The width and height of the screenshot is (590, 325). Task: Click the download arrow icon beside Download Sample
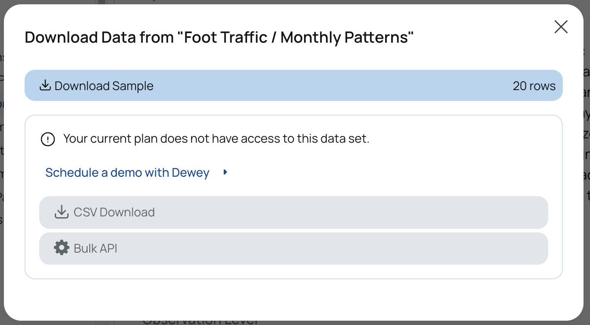[45, 85]
